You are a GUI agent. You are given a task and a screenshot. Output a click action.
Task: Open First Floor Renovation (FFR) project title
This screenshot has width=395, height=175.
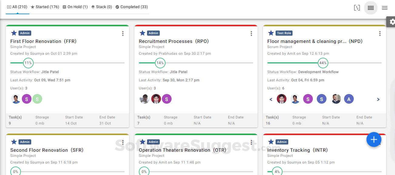pos(43,41)
